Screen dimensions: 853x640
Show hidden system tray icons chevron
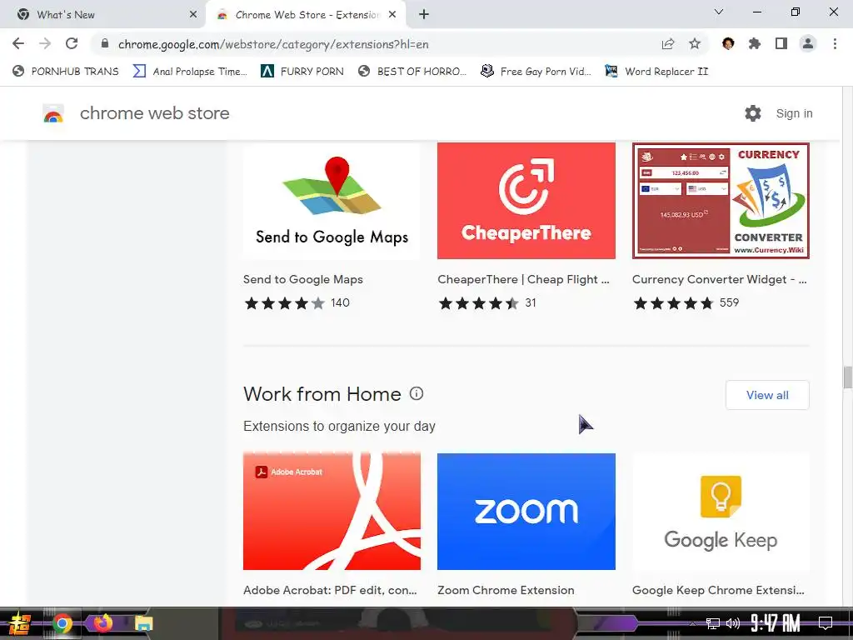[692, 623]
